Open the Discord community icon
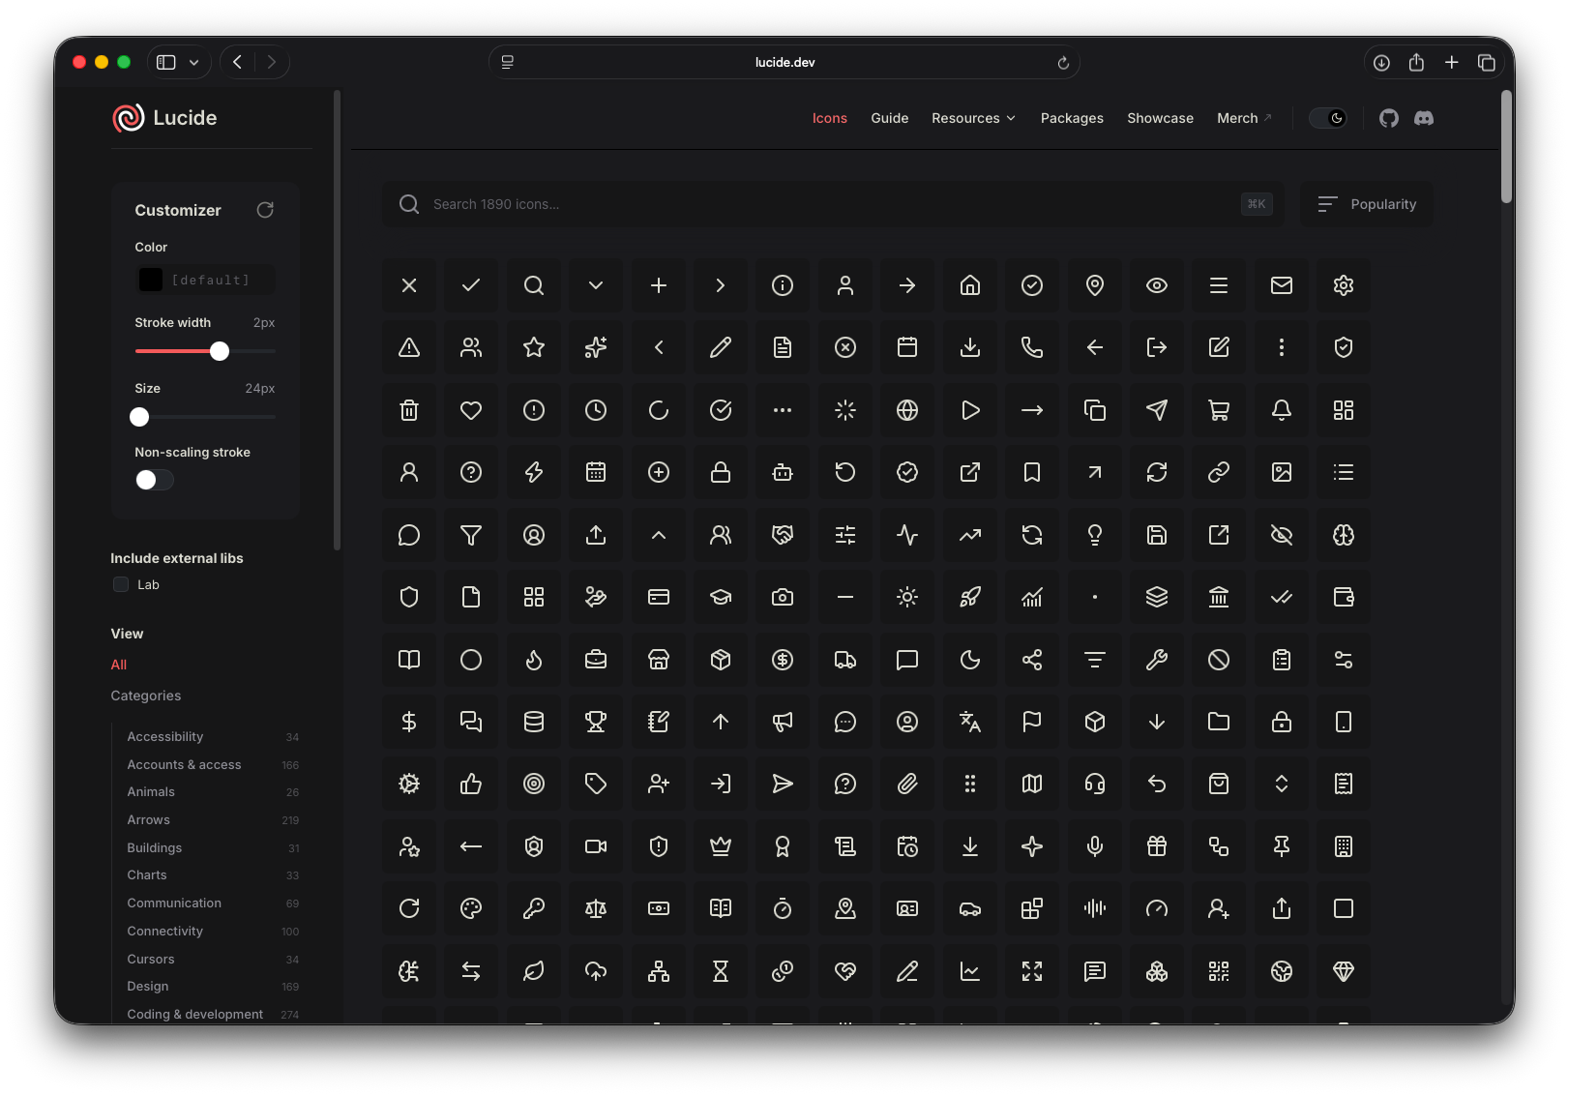1569x1096 pixels. pyautogui.click(x=1424, y=118)
